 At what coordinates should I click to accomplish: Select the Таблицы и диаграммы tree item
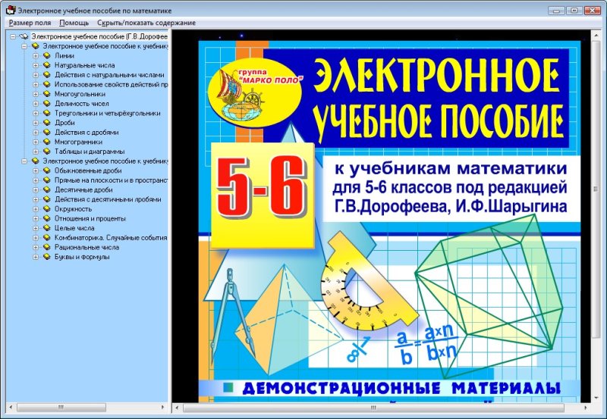click(x=90, y=152)
